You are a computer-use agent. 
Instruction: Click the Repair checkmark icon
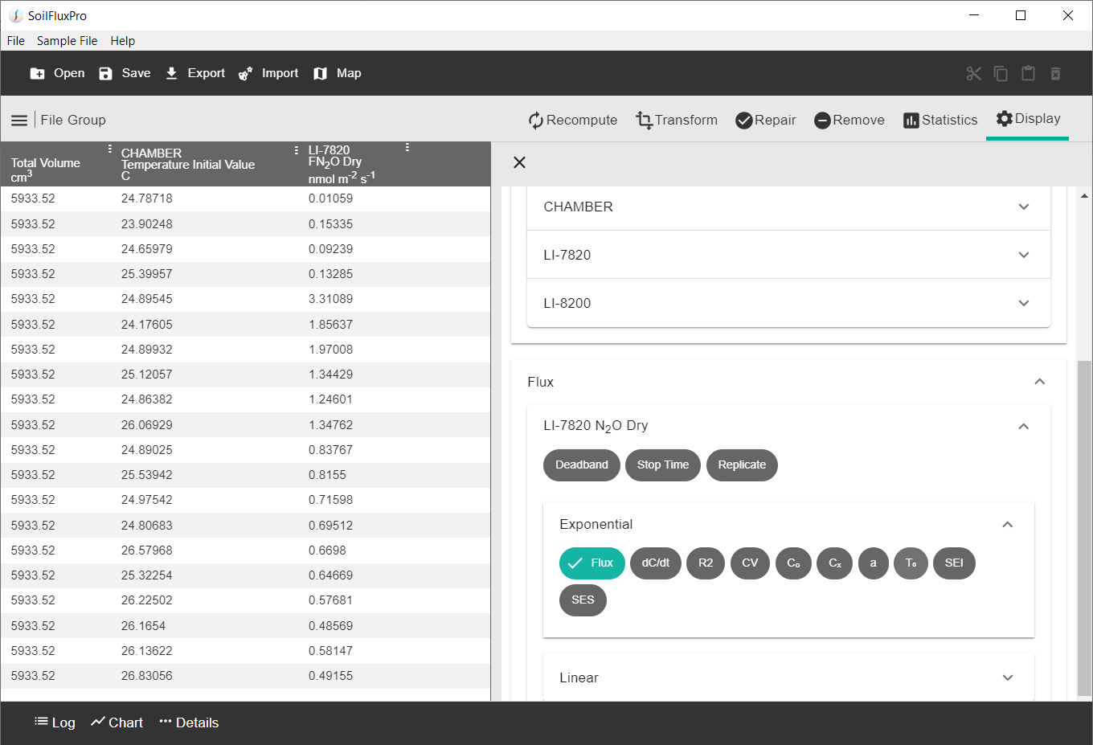pyautogui.click(x=743, y=120)
